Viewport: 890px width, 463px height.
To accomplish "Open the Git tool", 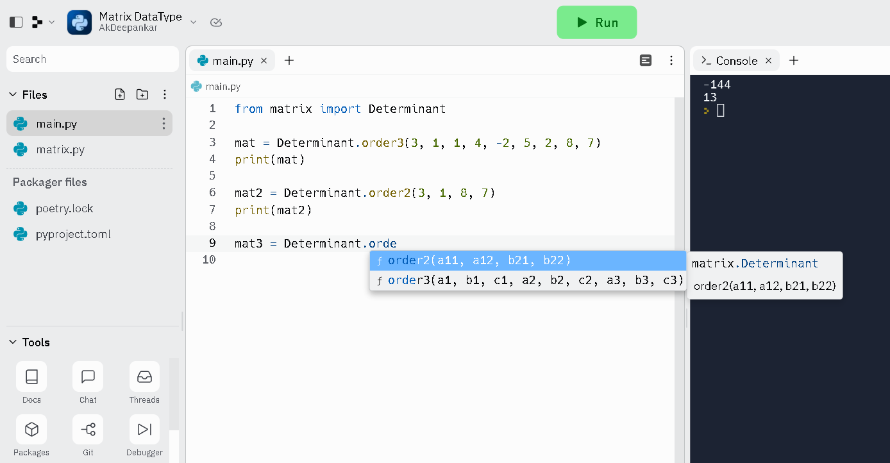I will click(x=87, y=435).
